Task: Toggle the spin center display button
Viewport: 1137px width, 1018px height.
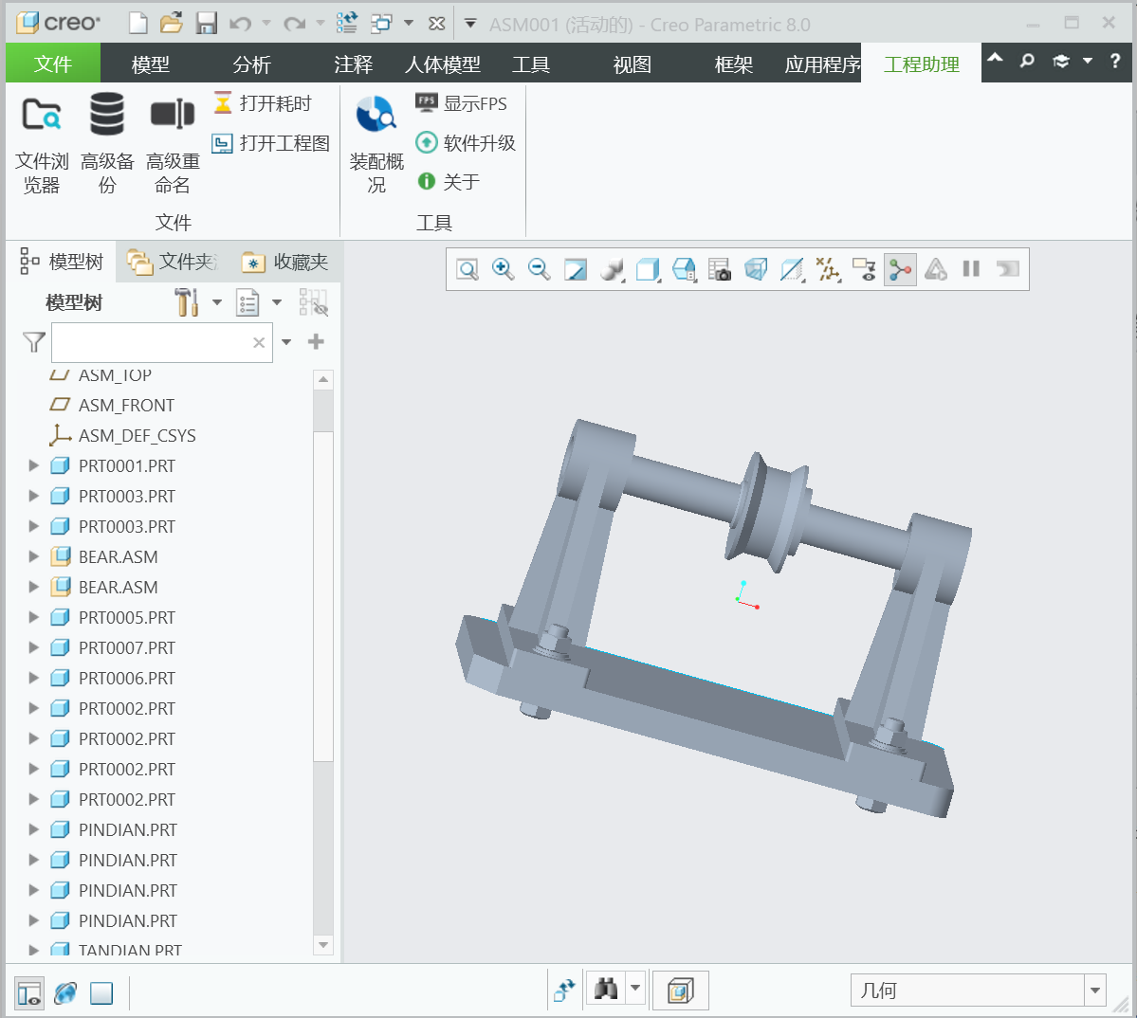Action: 900,270
